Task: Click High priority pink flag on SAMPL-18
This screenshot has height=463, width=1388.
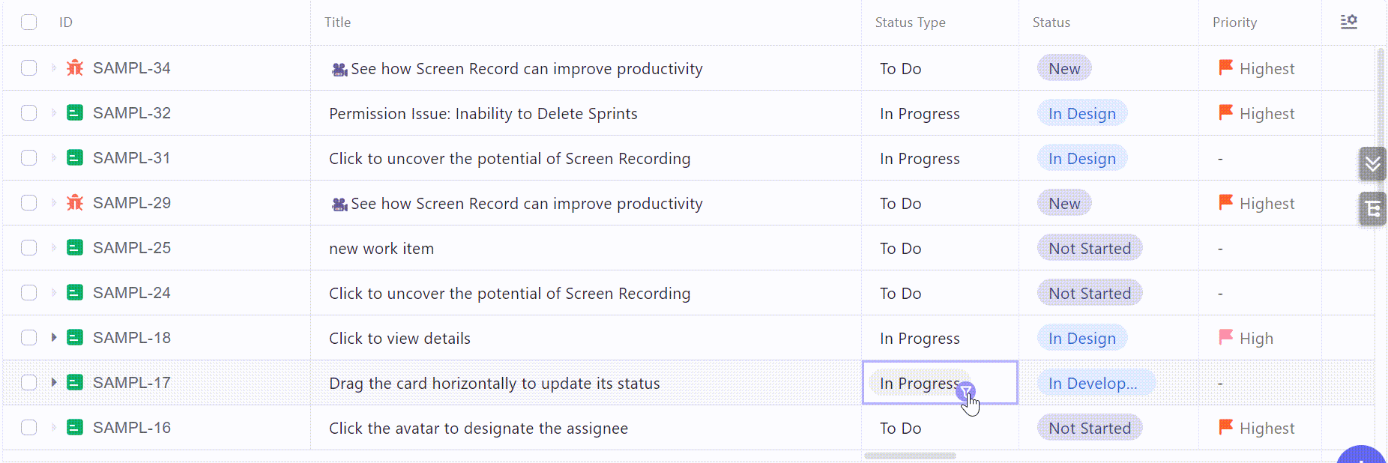Action: 1226,338
